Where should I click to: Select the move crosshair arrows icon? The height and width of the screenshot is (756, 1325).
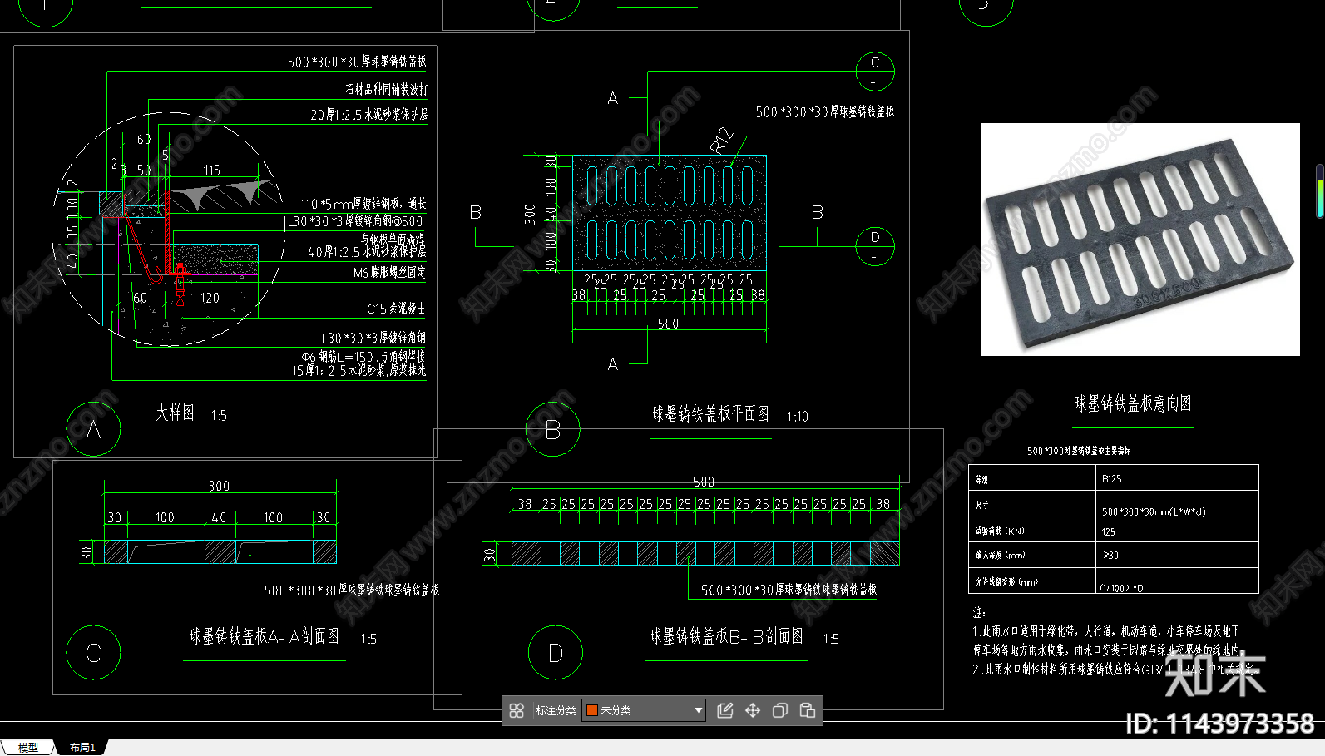753,710
